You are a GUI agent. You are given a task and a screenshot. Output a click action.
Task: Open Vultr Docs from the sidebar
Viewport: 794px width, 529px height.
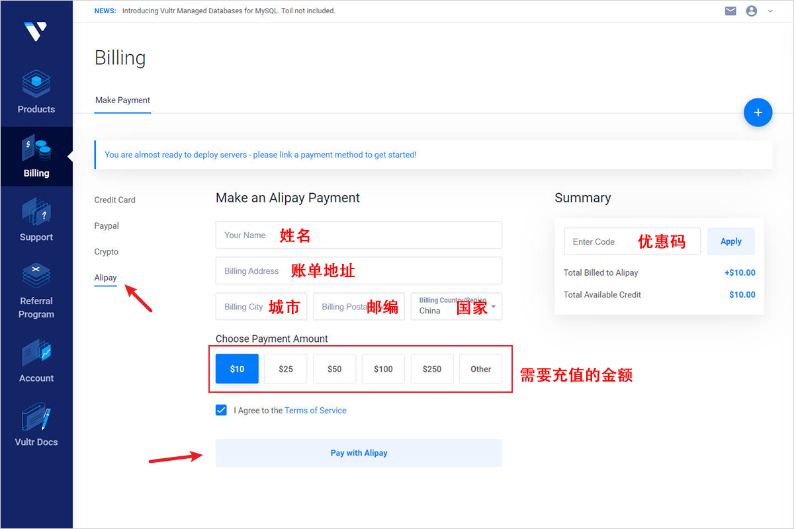(x=36, y=418)
